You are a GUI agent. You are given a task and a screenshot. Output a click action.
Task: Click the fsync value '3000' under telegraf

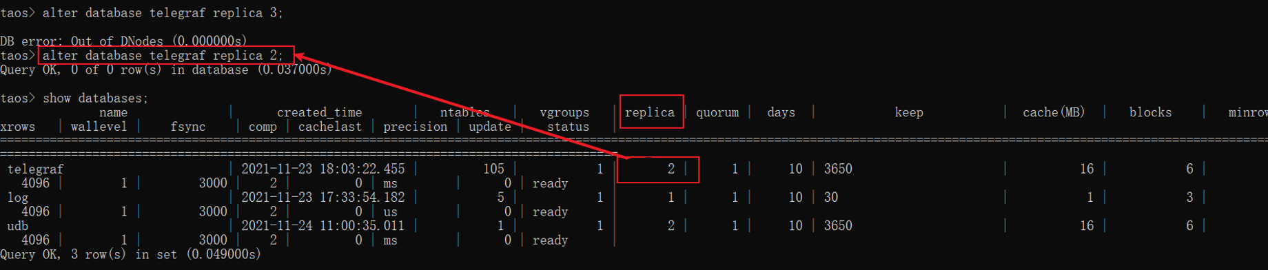(213, 183)
